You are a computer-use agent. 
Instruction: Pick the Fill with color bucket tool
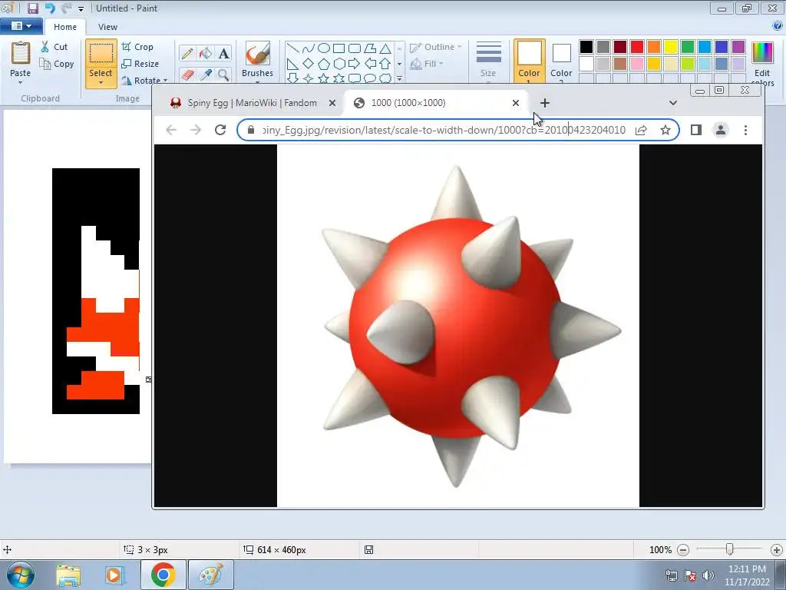(x=206, y=53)
